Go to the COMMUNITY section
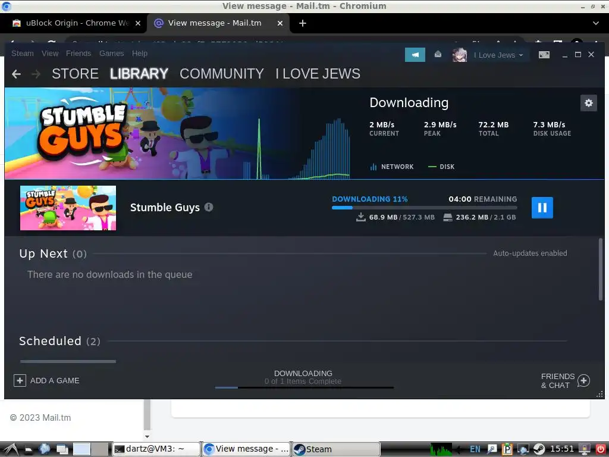Image resolution: width=609 pixels, height=457 pixels. pyautogui.click(x=222, y=74)
